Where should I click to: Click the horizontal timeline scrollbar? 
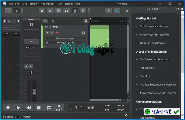click(x=105, y=100)
